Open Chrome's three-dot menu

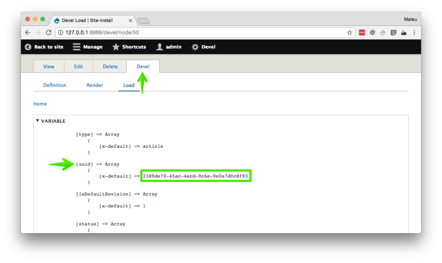414,33
